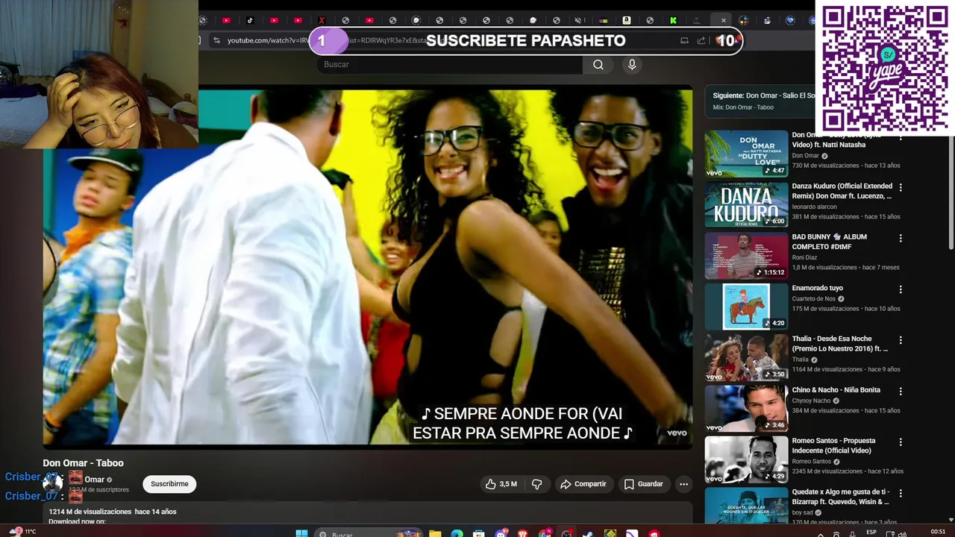Click the browser share page icon
The width and height of the screenshot is (955, 537).
coord(701,40)
